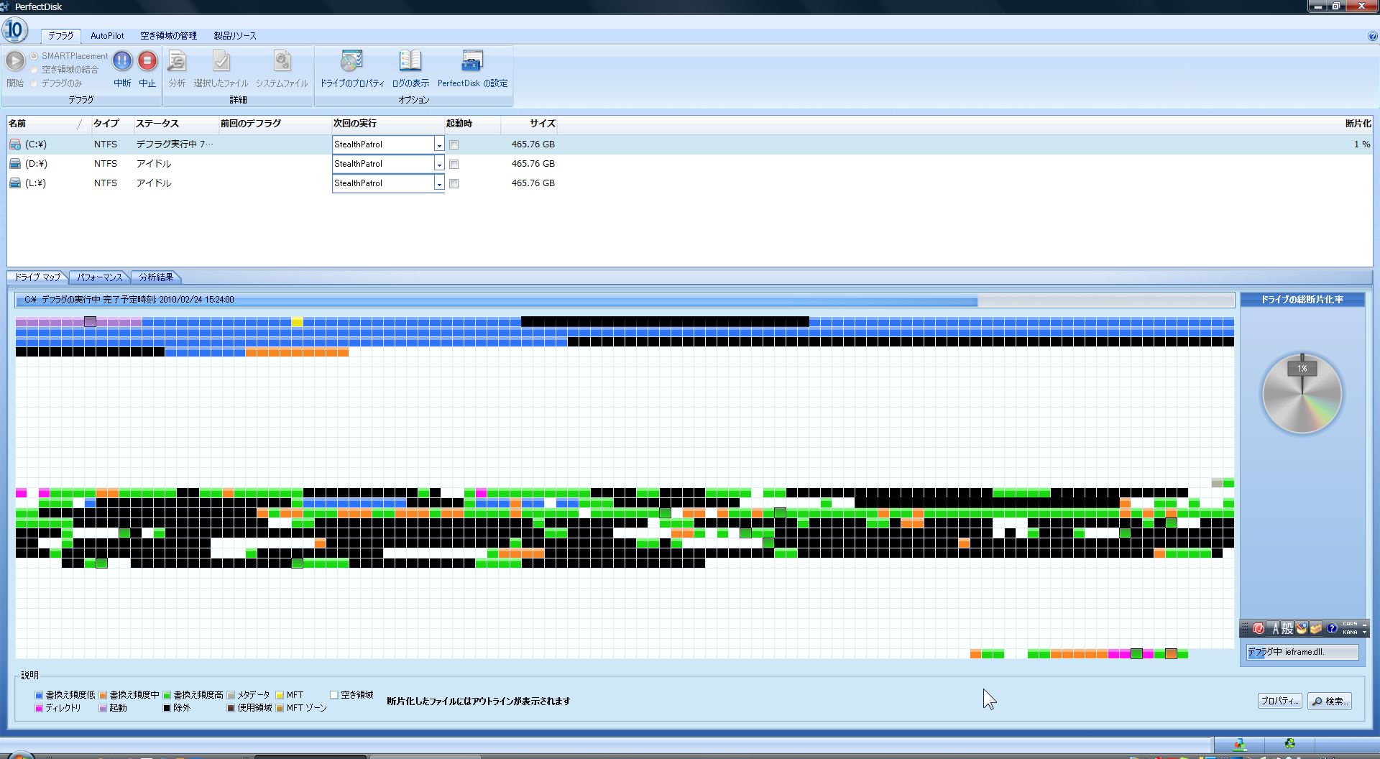Switch to the ドライブ マップ tab

tap(37, 277)
